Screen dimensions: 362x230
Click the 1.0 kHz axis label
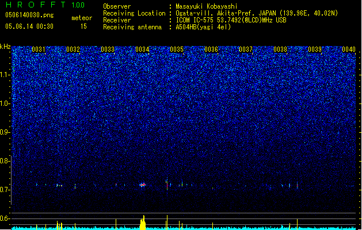[x=5, y=103]
